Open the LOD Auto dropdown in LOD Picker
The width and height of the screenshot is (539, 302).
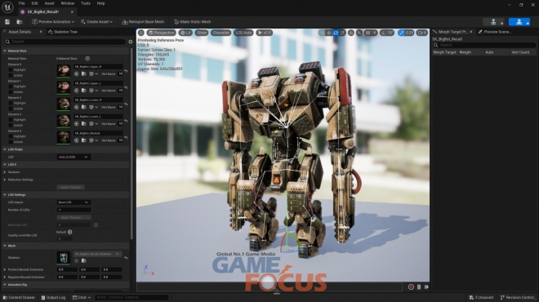coord(73,157)
